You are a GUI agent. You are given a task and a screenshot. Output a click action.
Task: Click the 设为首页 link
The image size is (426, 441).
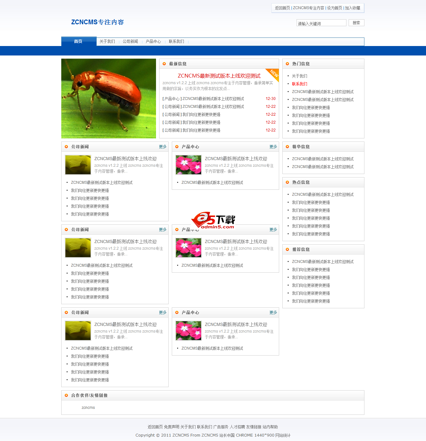tap(335, 8)
